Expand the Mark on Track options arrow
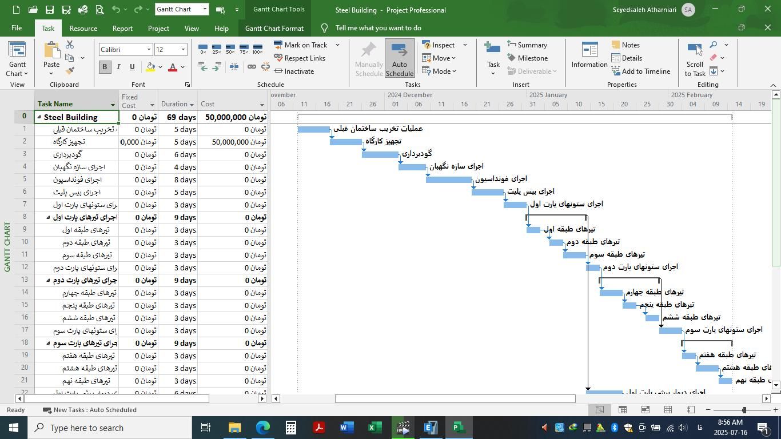The image size is (781, 439). tap(337, 45)
